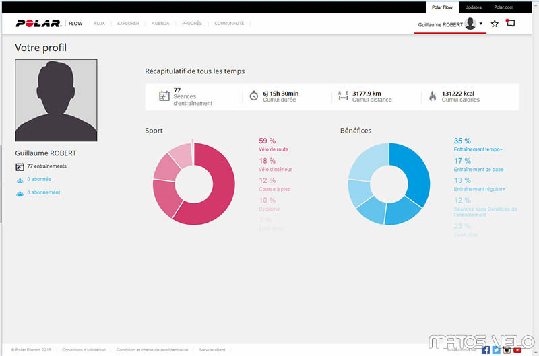Open the EXPLORER menu
This screenshot has height=356, width=539.
point(128,24)
